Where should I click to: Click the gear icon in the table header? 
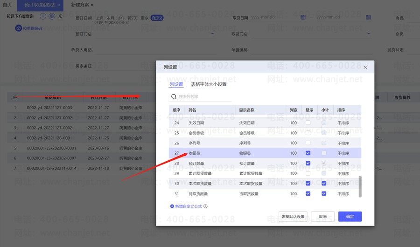tap(15, 97)
